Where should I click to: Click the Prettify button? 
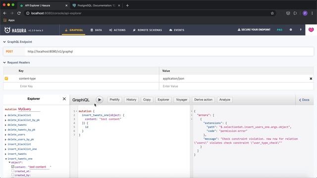pyautogui.click(x=114, y=100)
